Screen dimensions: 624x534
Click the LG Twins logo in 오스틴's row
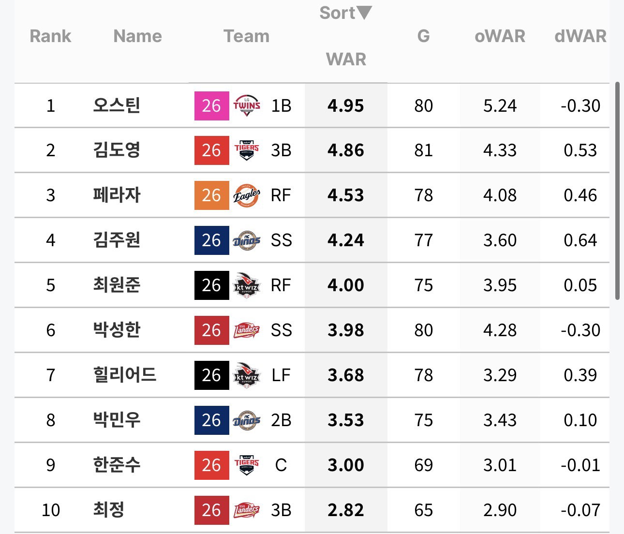[x=247, y=105]
